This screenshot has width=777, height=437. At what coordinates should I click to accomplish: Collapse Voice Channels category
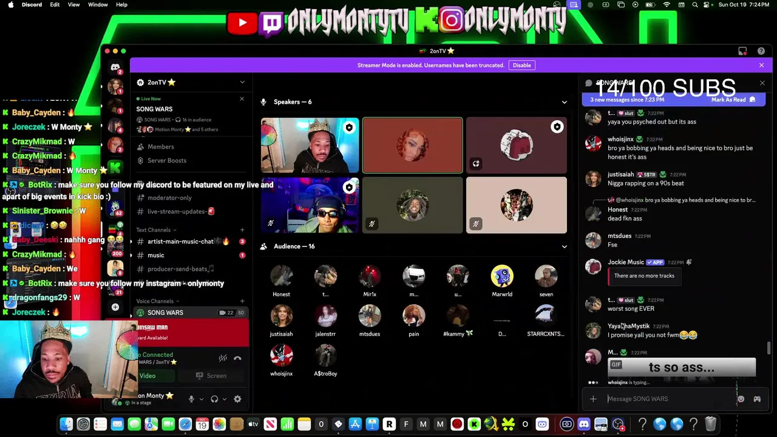click(x=157, y=301)
